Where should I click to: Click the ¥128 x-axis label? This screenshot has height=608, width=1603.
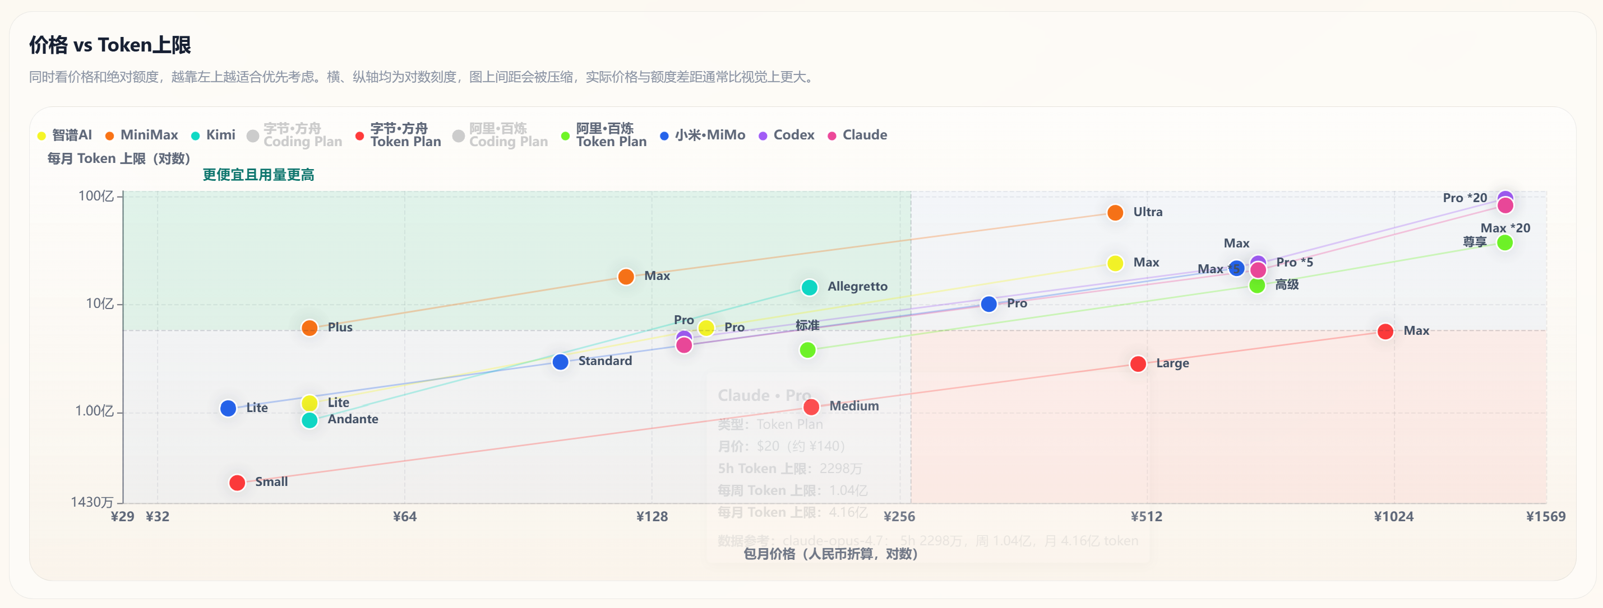point(652,516)
